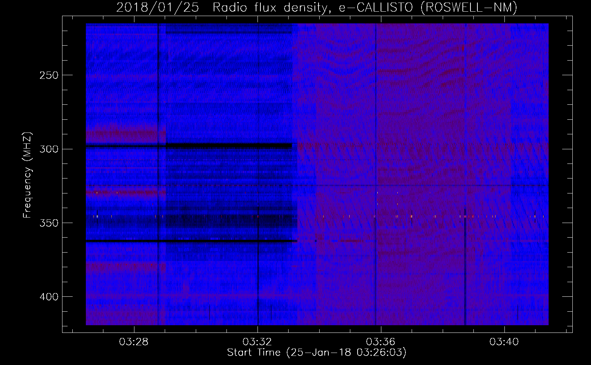Click the "03:40" time tick label
Screen dimensions: 591x365
pos(504,342)
